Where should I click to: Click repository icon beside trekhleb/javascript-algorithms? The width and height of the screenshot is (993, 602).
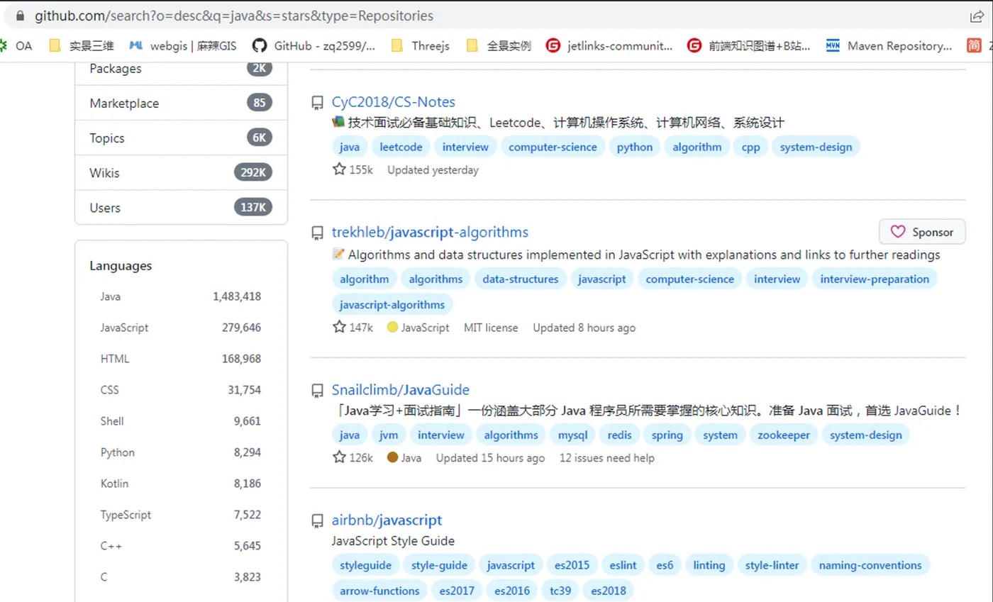(318, 233)
